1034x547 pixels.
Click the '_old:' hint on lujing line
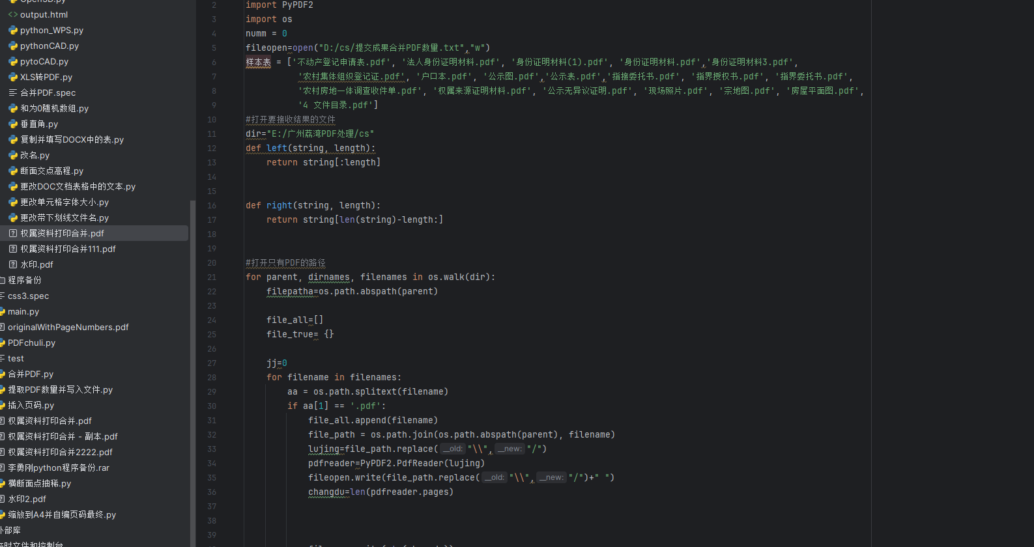pos(453,449)
